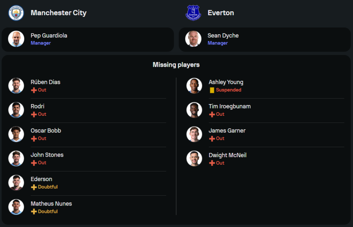Screen dimensions: 353x227
Task: Click the Missing players section heading
Action: pos(176,65)
